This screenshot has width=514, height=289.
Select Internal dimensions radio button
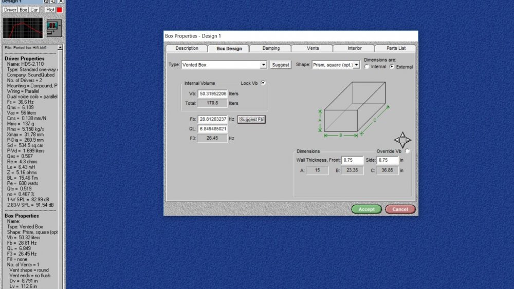click(367, 67)
